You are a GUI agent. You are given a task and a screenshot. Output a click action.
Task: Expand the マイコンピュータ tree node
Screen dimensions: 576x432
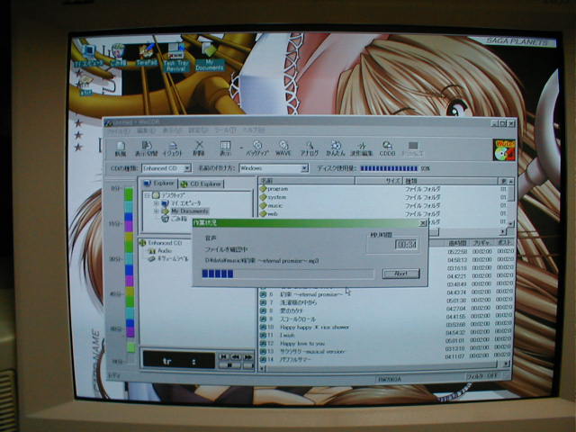(156, 203)
